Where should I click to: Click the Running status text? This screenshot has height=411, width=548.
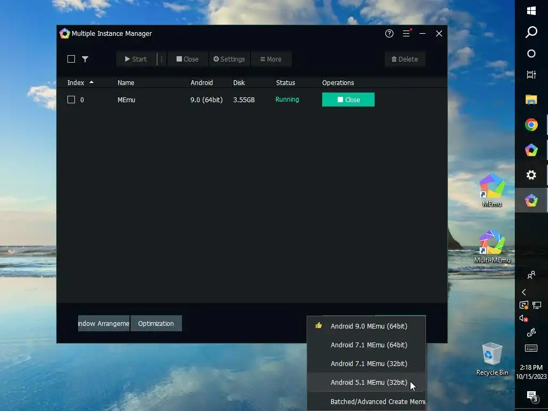287,100
